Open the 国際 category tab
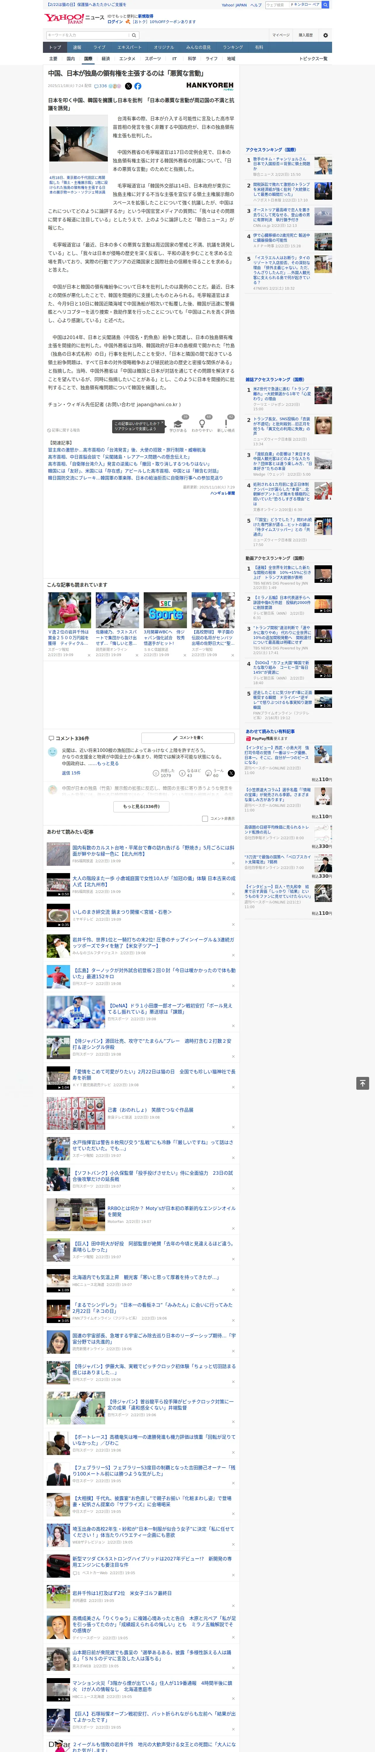 tap(88, 58)
